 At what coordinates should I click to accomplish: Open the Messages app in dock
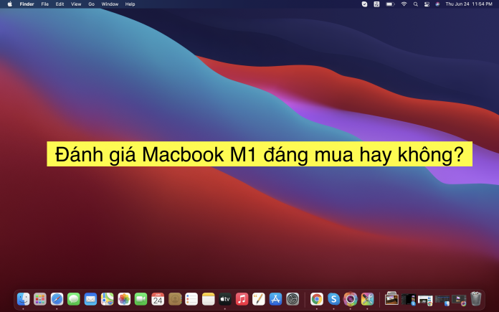[74, 299]
